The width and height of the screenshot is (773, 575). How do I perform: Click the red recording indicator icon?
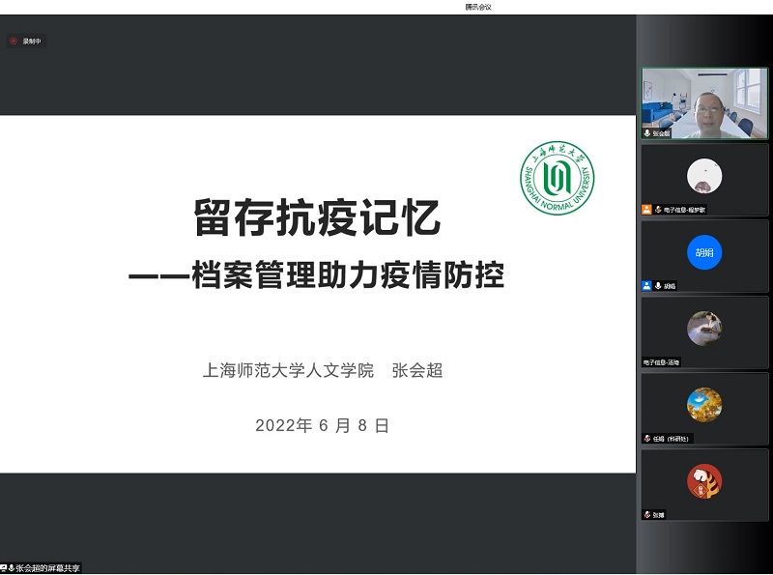pyautogui.click(x=14, y=42)
